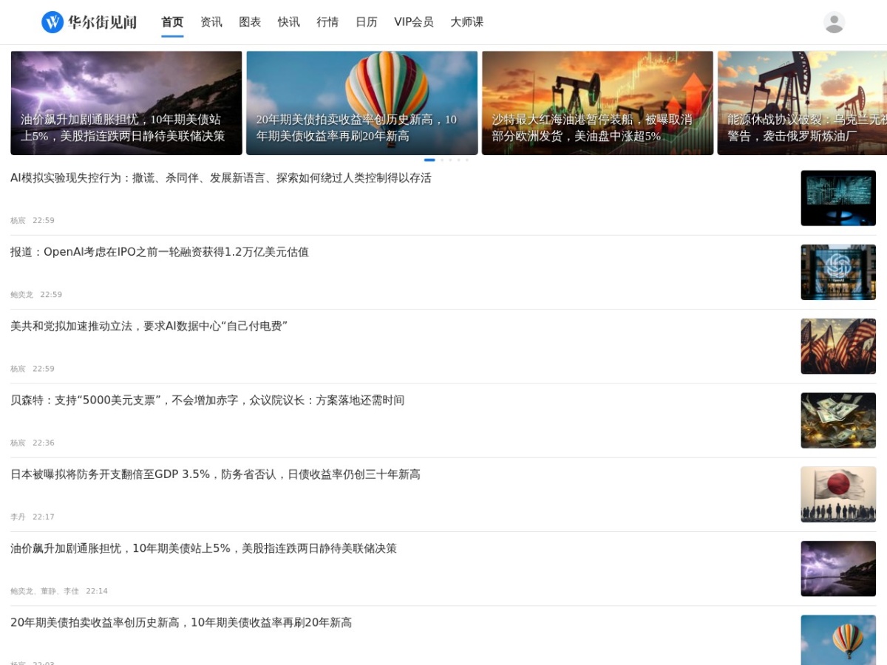Open the 沙特红海油港 oil pump banner

pyautogui.click(x=598, y=103)
